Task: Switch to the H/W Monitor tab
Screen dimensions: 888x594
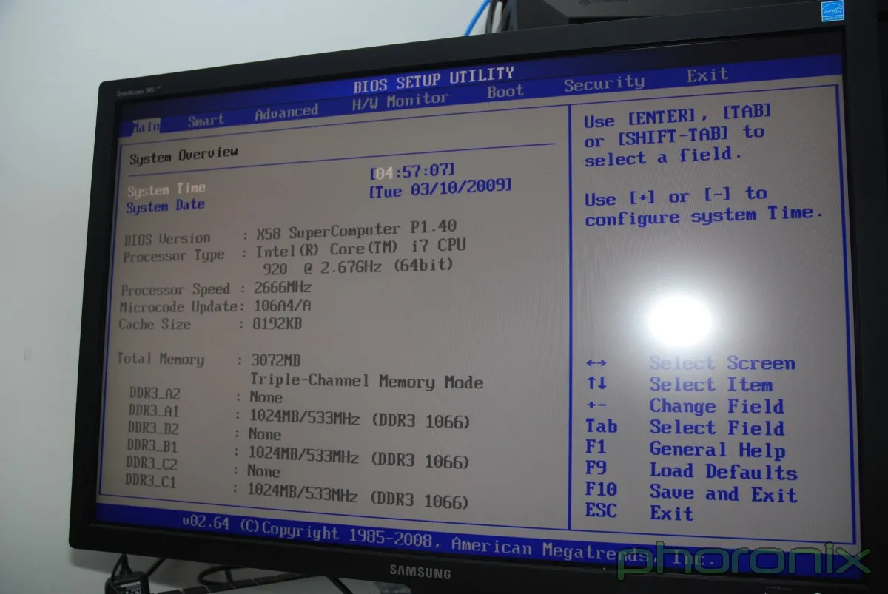Action: click(400, 101)
